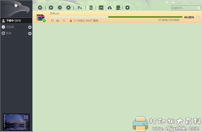Select the 下载中 (1/1) sidebar tab
Viewport: 202px width, 132px height.
(16, 21)
